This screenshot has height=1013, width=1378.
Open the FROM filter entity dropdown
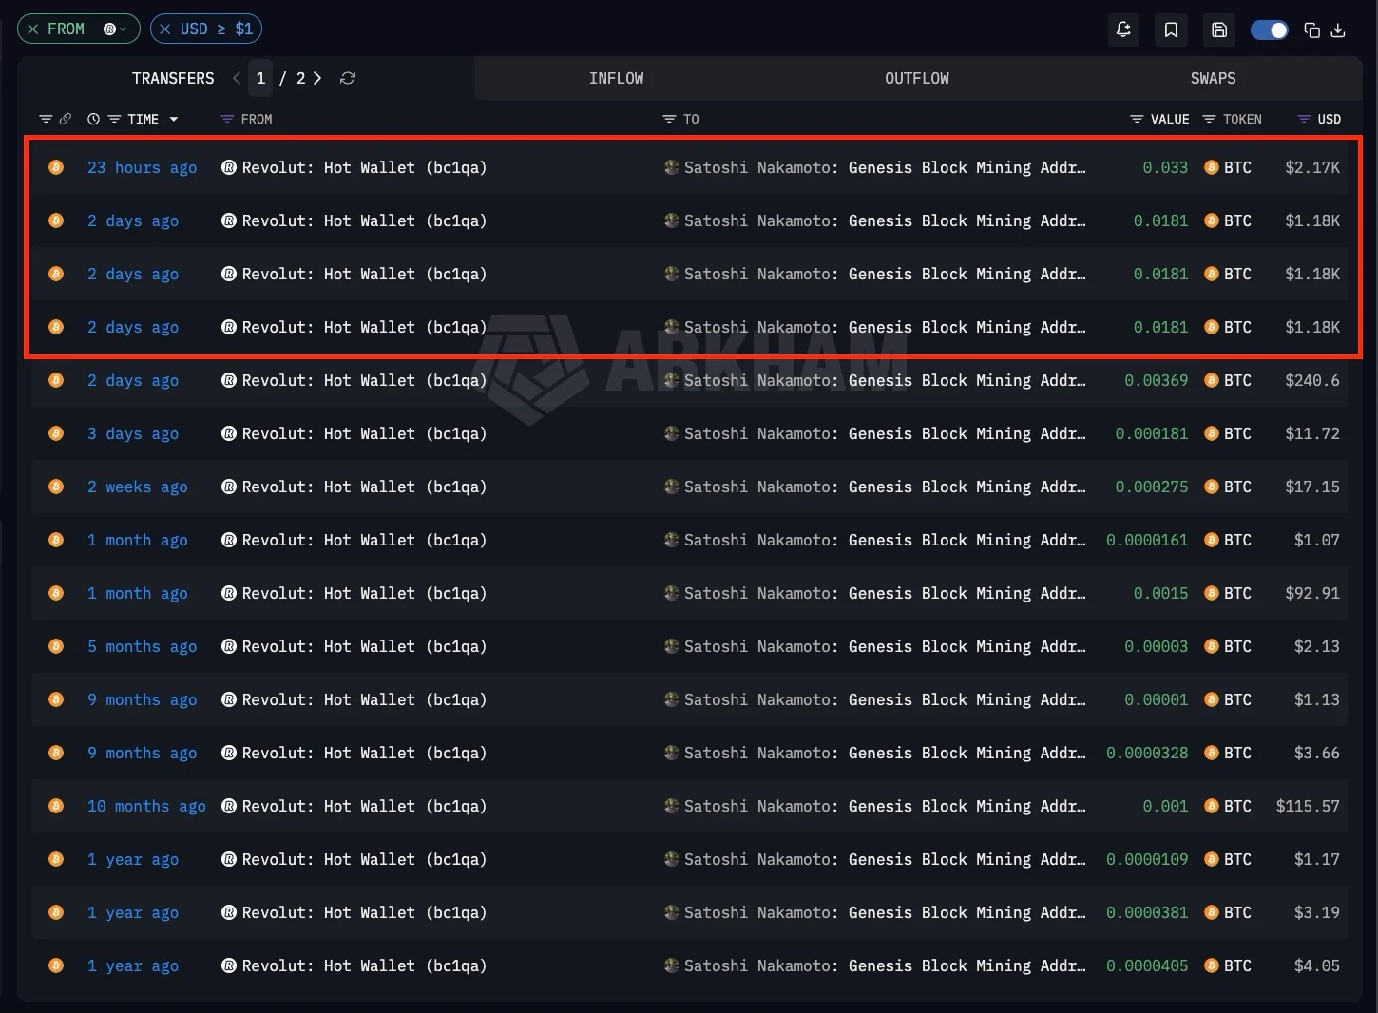pos(116,29)
